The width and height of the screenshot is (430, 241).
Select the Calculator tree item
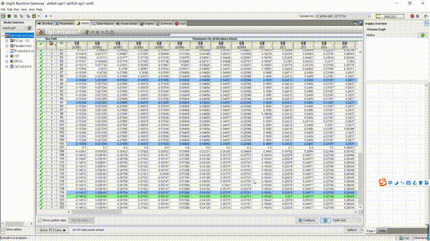pos(21,66)
